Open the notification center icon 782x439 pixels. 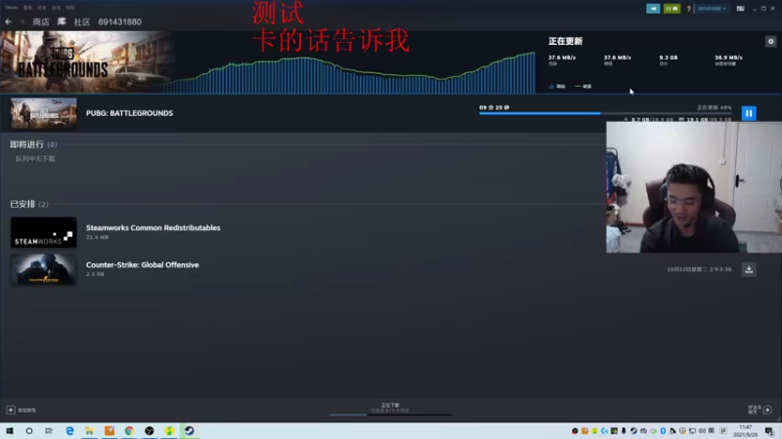769,431
